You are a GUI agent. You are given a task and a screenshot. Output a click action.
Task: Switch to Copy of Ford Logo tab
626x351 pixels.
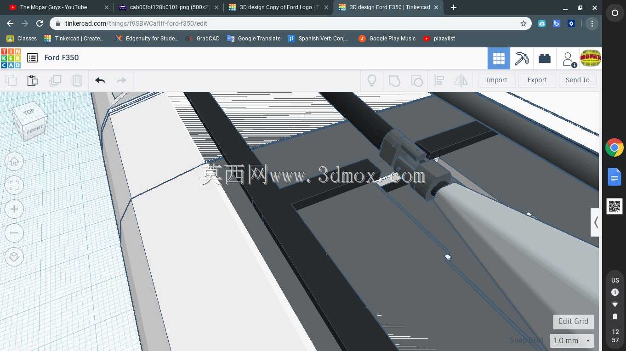[x=279, y=7]
